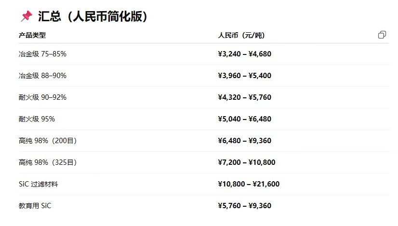Select the 高纯 98%（325目）product cell
This screenshot has width=398, height=226.
coord(48,162)
